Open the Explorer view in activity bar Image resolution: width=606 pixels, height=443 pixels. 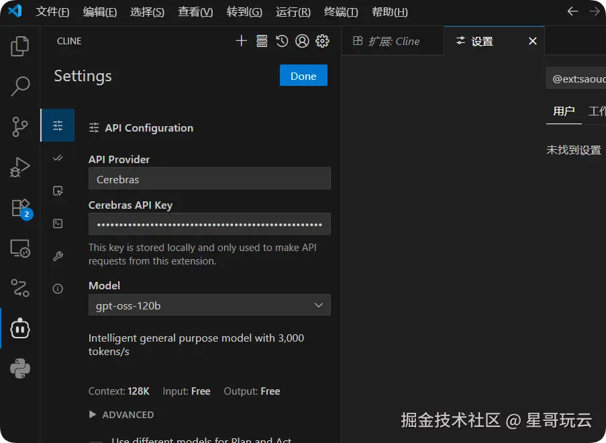click(19, 46)
